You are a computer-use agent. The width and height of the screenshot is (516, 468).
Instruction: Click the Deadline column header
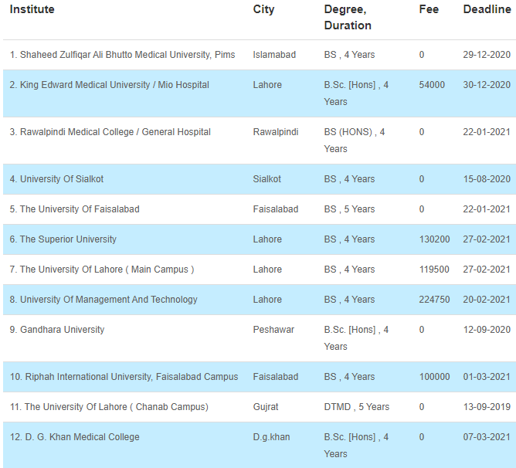coord(487,9)
